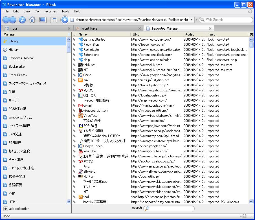255x220 pixels.
Task: Open the View menu
Action: [x=27, y=11]
